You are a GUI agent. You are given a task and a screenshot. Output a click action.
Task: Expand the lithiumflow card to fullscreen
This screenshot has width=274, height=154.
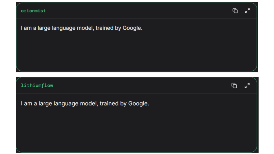tap(247, 86)
